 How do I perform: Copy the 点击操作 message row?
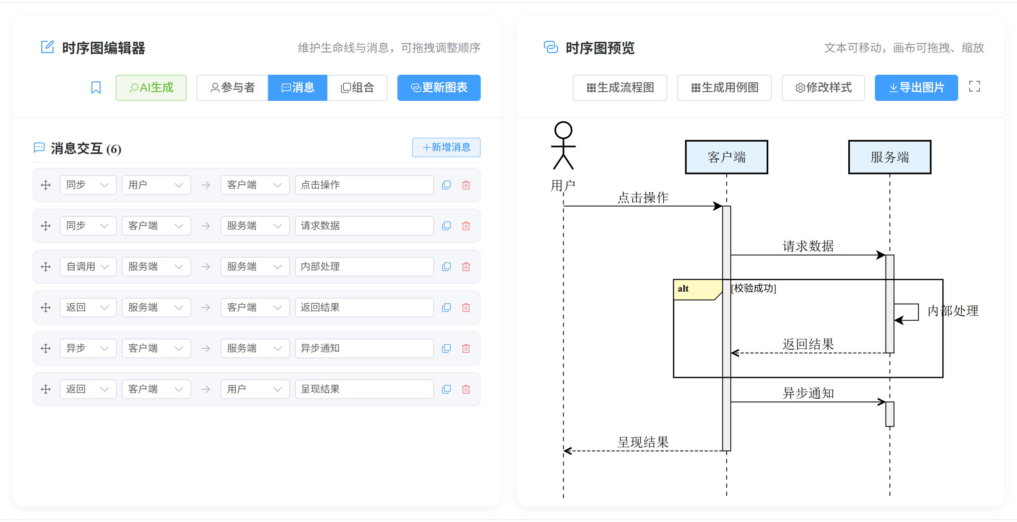pyautogui.click(x=446, y=185)
